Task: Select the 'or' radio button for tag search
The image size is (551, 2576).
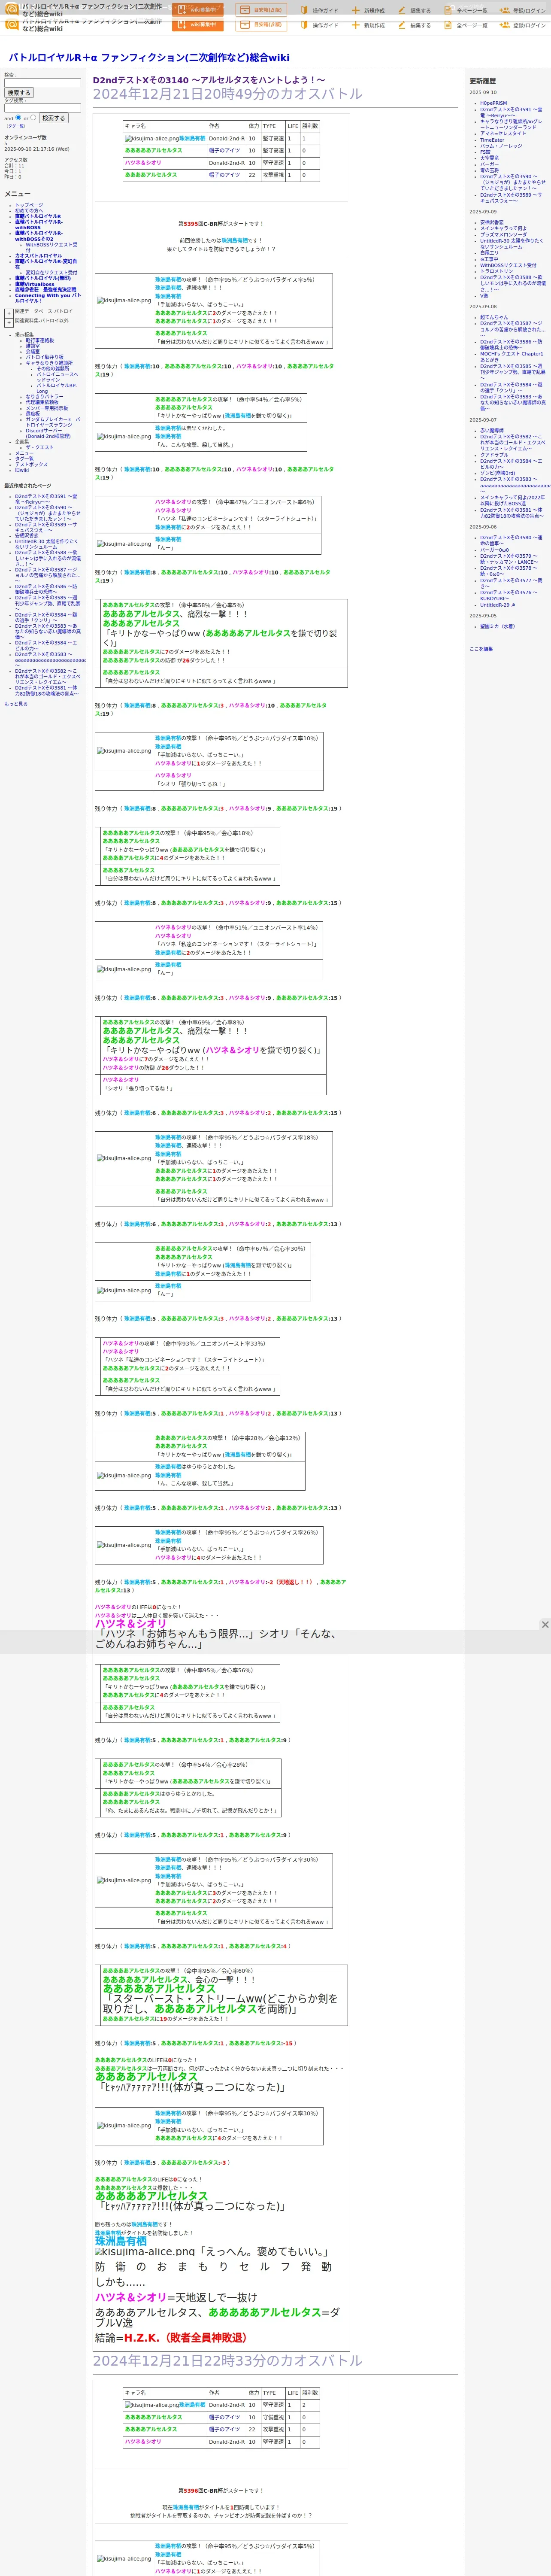Action: (x=33, y=117)
